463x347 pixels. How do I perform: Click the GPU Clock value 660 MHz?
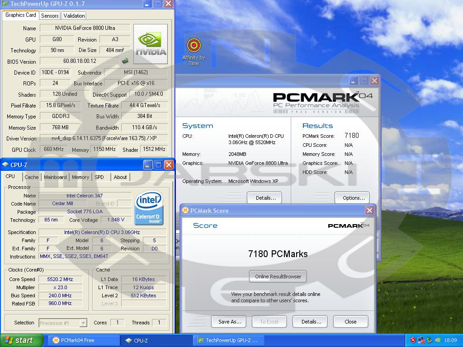(54, 149)
